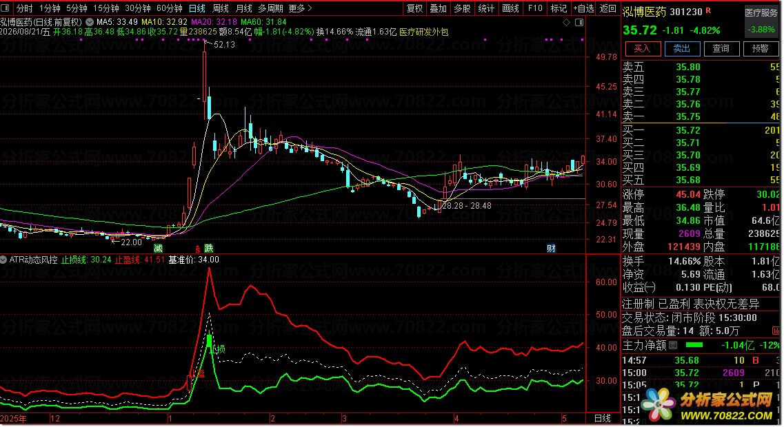Screen dimensions: 784x427
Task: Switch to 分时 view
Action: 25,8
